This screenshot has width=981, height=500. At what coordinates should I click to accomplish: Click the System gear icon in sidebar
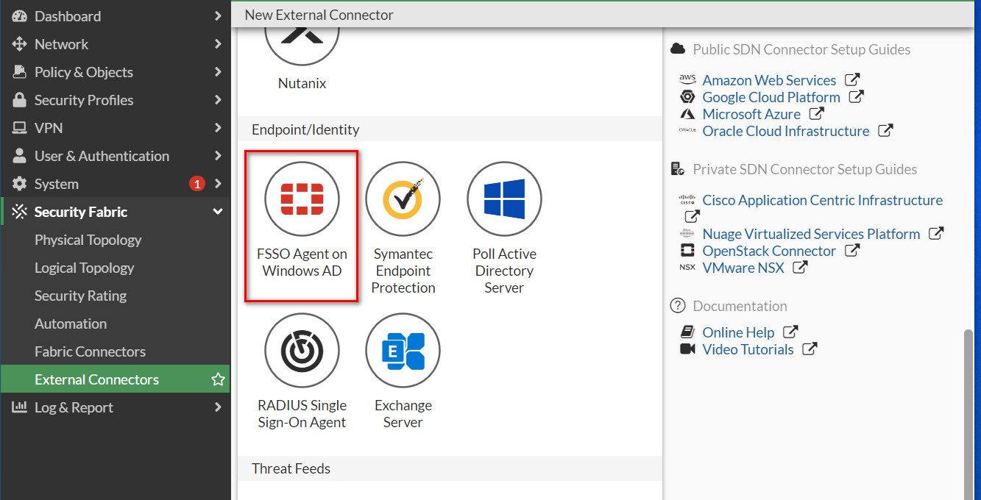tap(19, 184)
